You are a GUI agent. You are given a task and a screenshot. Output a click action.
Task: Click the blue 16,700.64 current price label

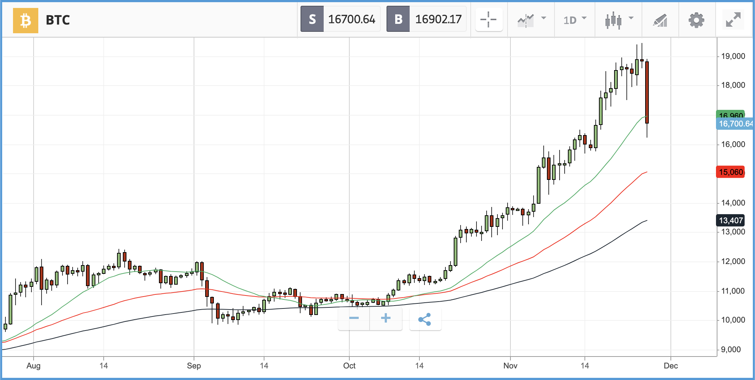click(735, 124)
